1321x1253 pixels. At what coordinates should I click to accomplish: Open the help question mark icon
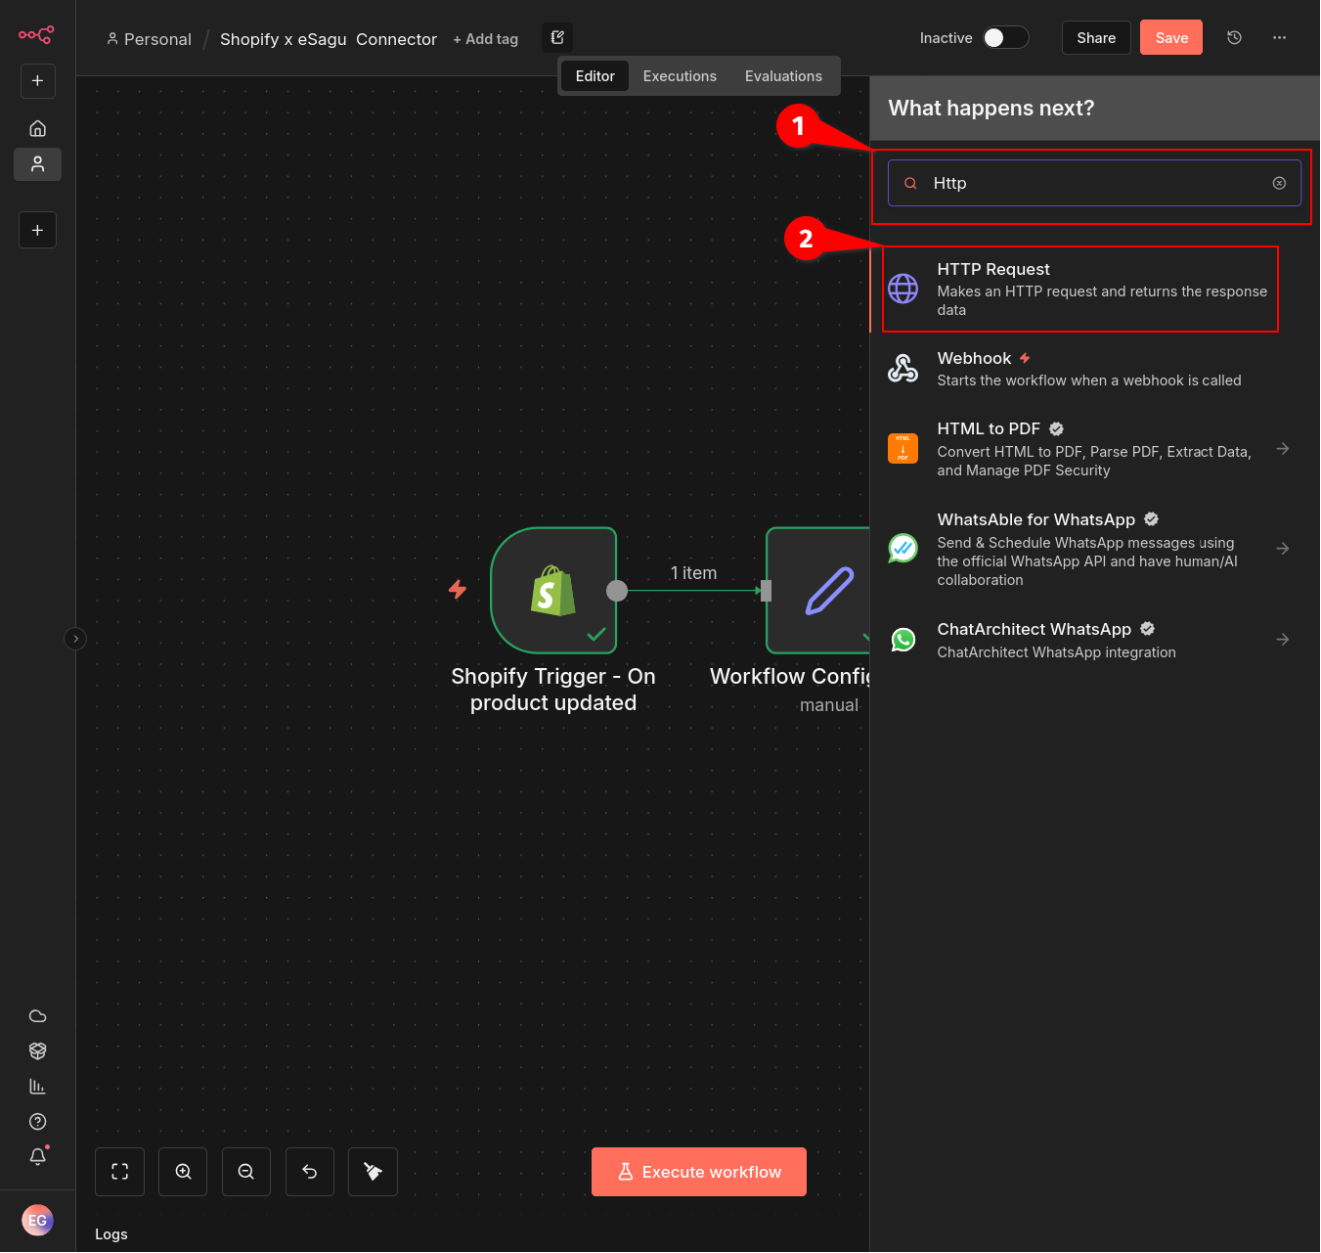pos(37,1122)
